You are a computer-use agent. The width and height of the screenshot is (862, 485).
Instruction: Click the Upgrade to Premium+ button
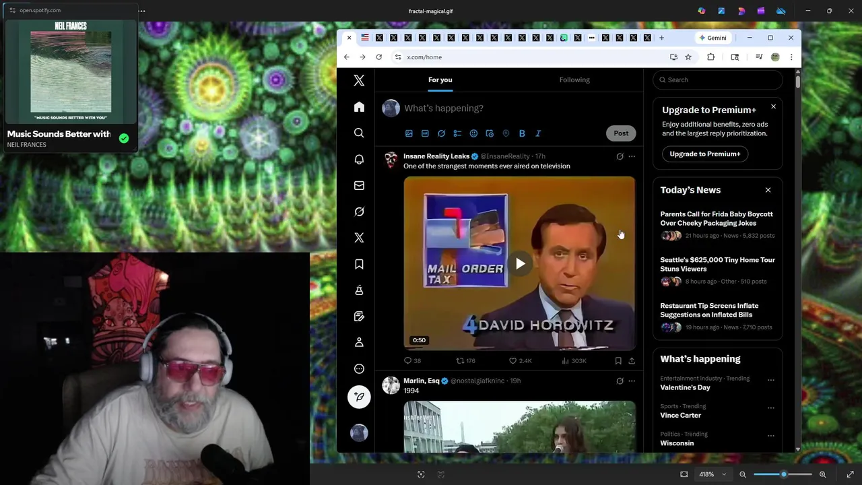tap(704, 154)
